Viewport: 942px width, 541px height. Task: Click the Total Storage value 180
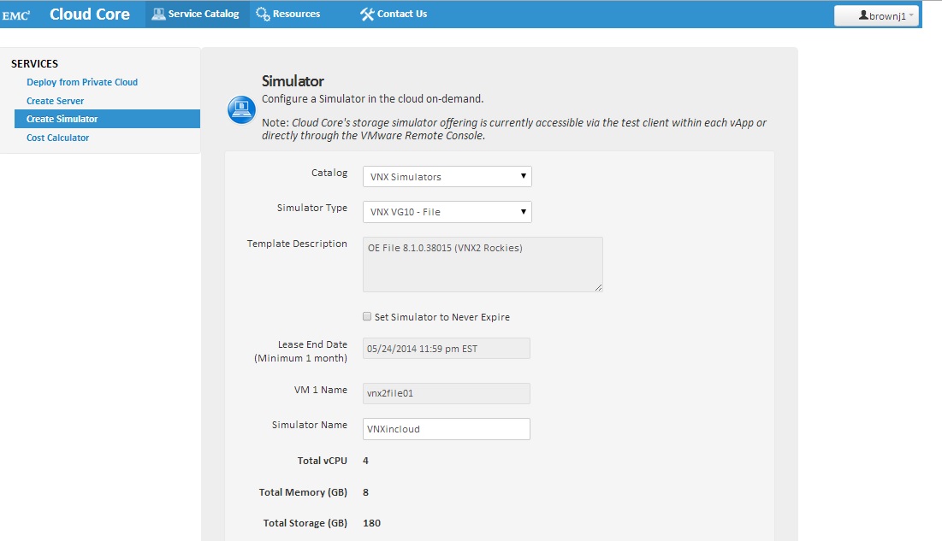tap(372, 523)
